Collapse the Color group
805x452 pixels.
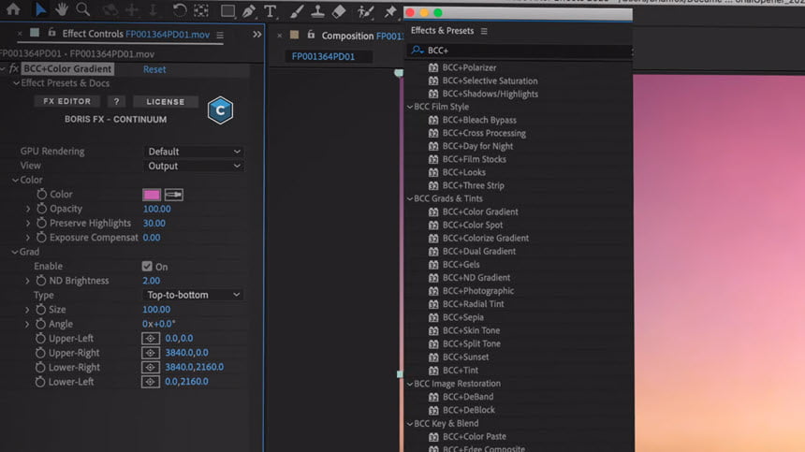click(x=15, y=180)
